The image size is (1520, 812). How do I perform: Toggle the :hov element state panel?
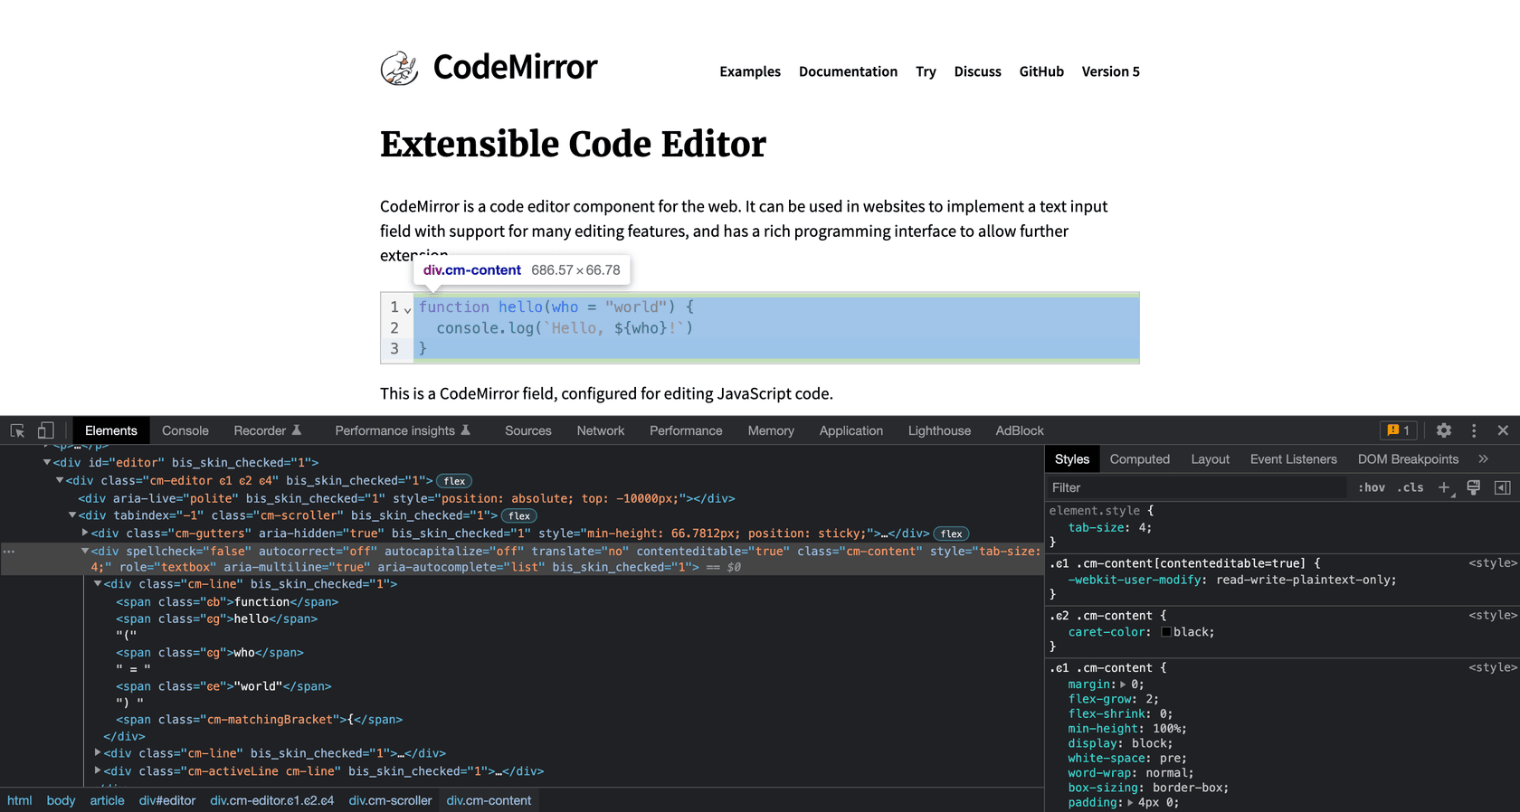coord(1372,487)
